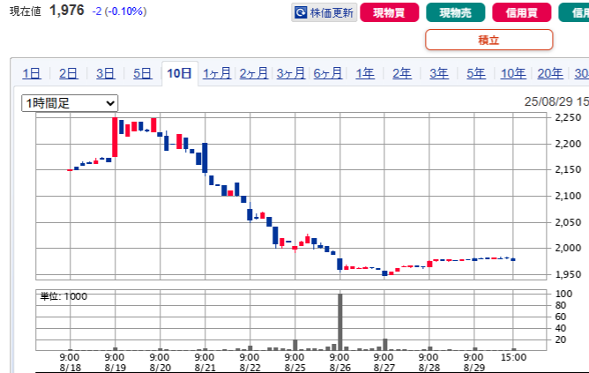Click the 2,000 price axis label
The width and height of the screenshot is (589, 373).
(x=568, y=248)
